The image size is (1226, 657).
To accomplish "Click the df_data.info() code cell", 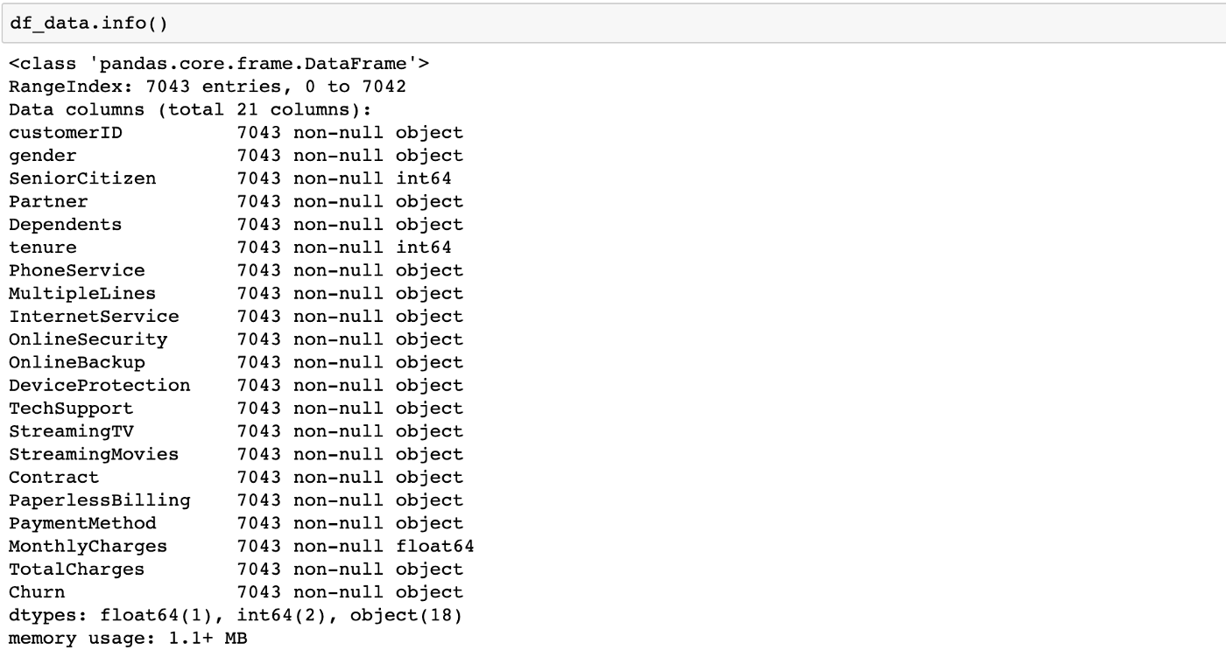I will pyautogui.click(x=613, y=23).
